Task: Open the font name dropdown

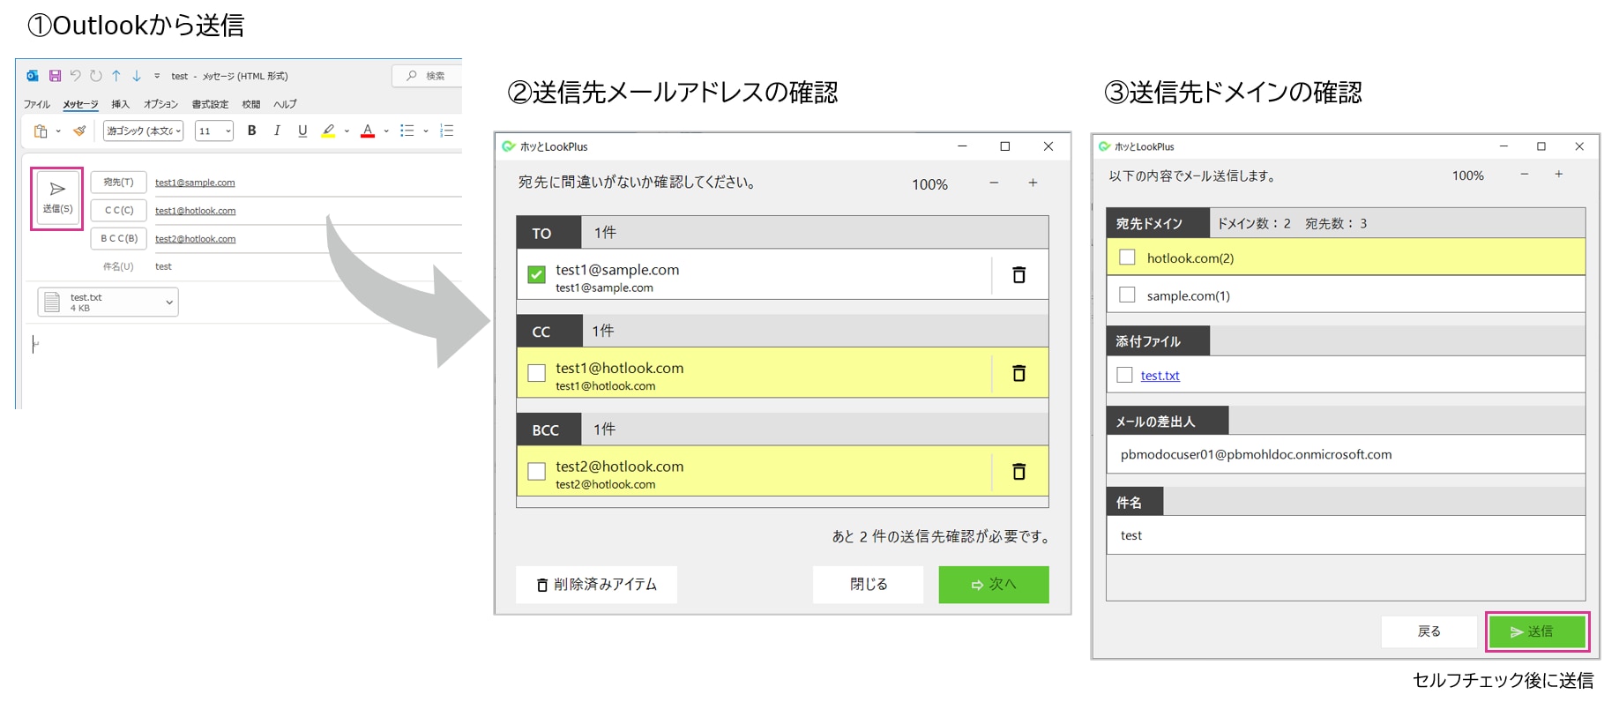Action: pos(144,131)
